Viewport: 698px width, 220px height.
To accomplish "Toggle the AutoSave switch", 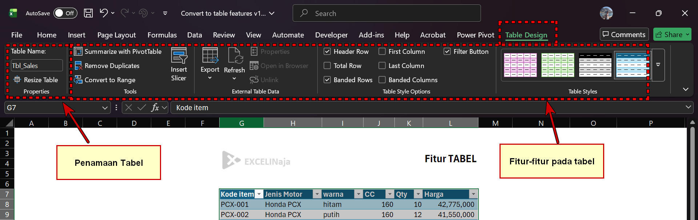I will click(65, 13).
